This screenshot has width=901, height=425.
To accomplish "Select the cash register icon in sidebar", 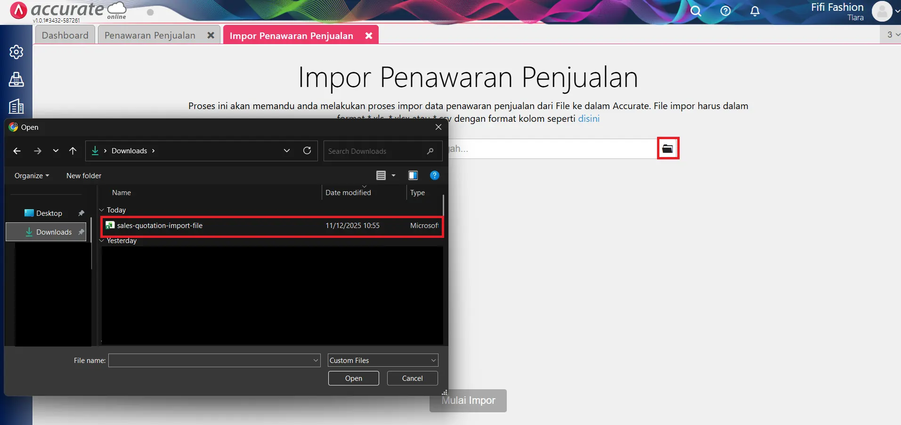I will (x=16, y=79).
